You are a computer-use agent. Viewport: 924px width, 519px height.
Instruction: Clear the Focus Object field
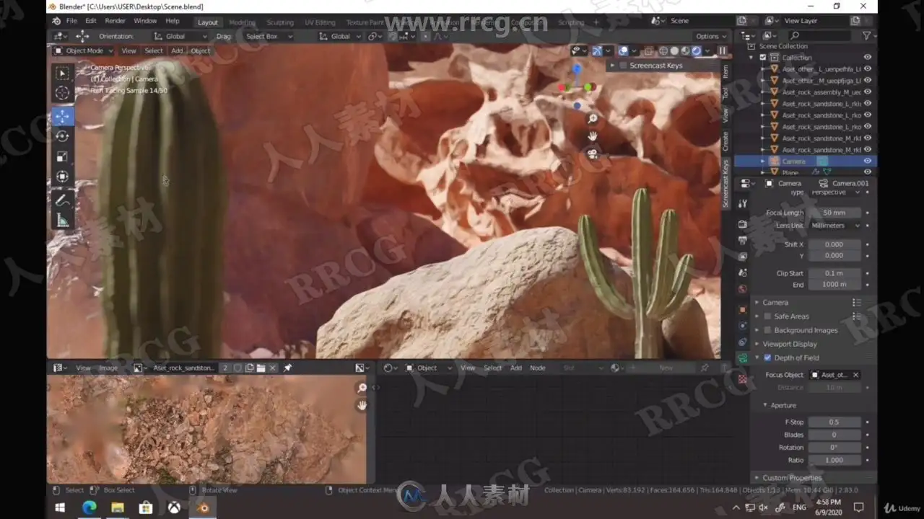point(855,375)
